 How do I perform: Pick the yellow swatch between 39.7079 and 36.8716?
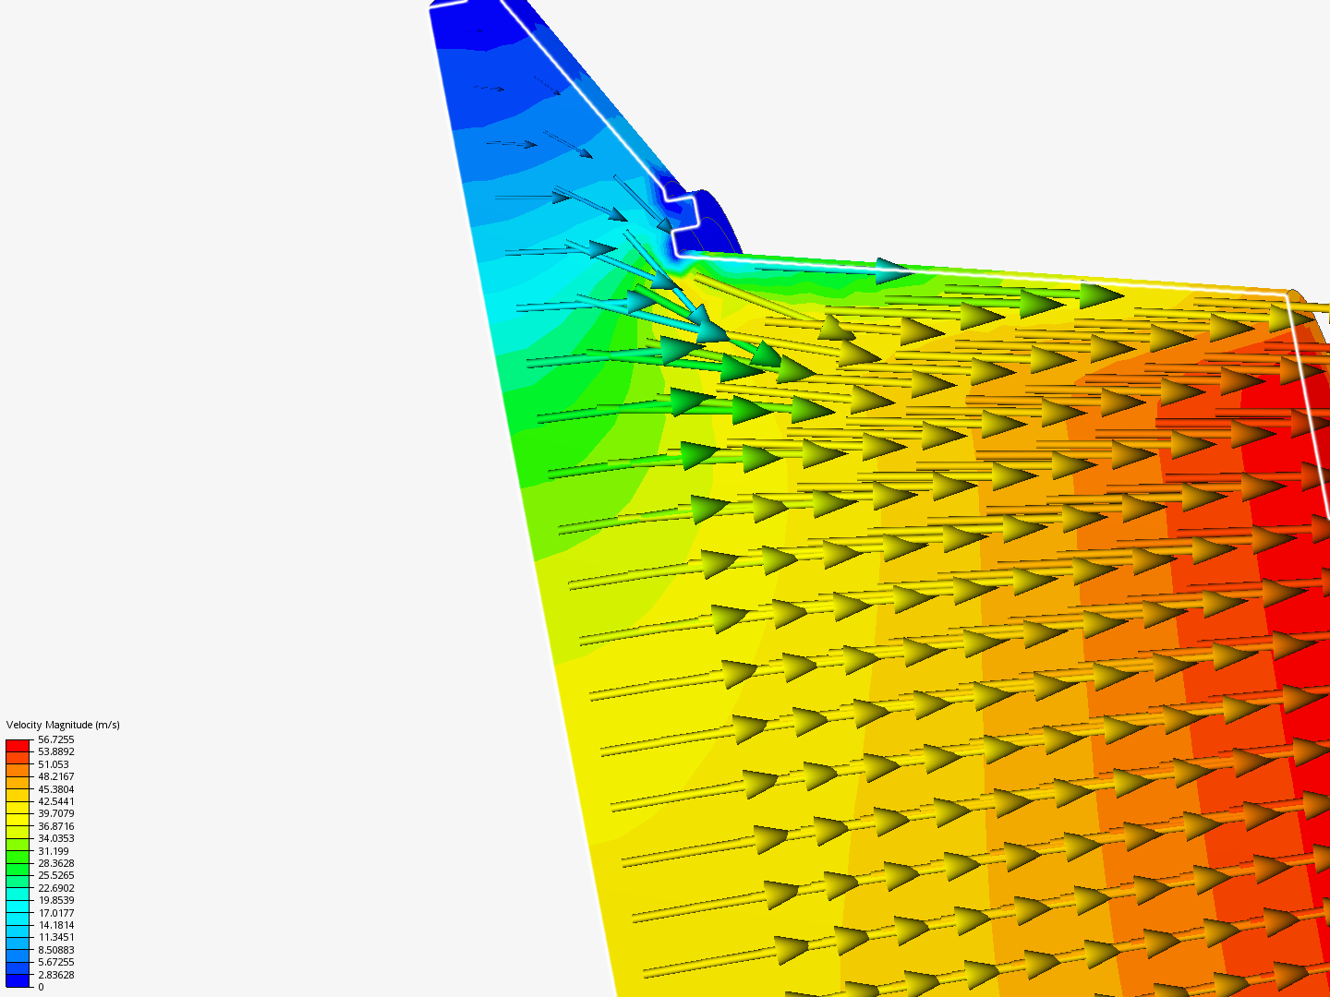(18, 820)
